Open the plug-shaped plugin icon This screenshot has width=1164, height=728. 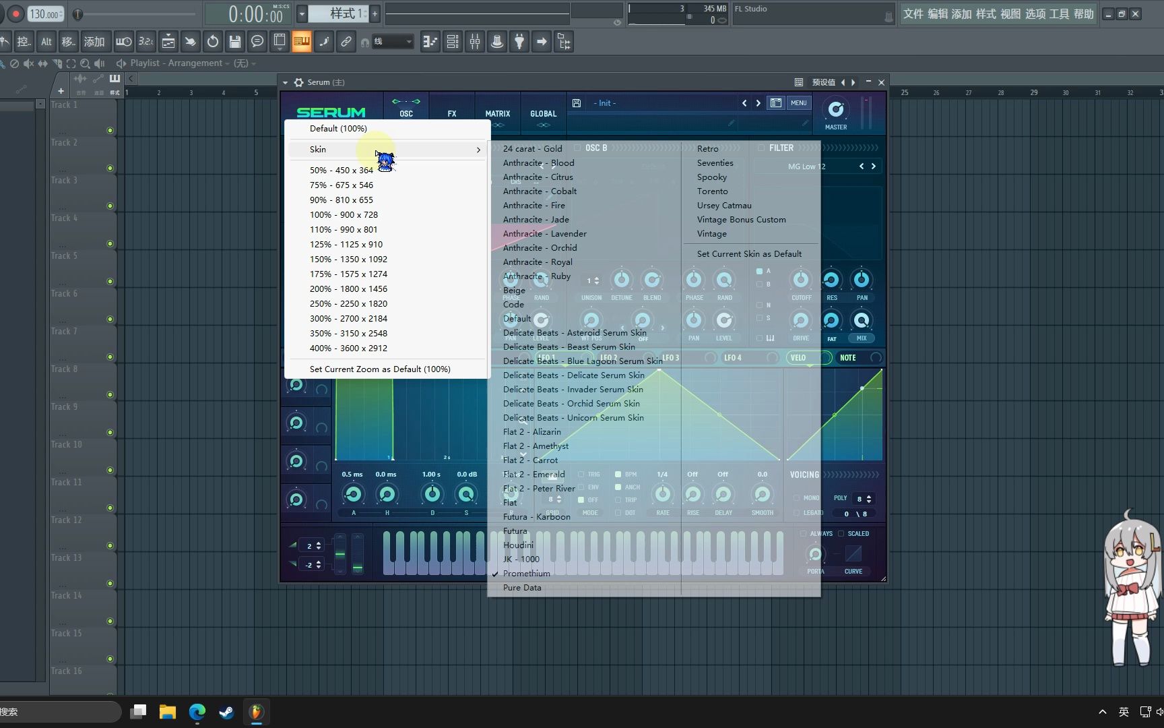pos(519,42)
